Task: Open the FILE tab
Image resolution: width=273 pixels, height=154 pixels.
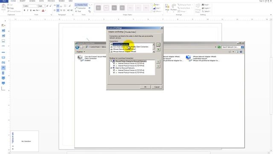Action: 4,1
